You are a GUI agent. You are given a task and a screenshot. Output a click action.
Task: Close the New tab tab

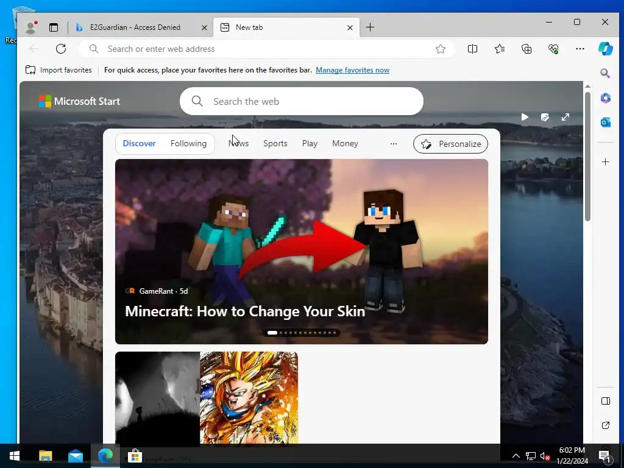point(350,27)
